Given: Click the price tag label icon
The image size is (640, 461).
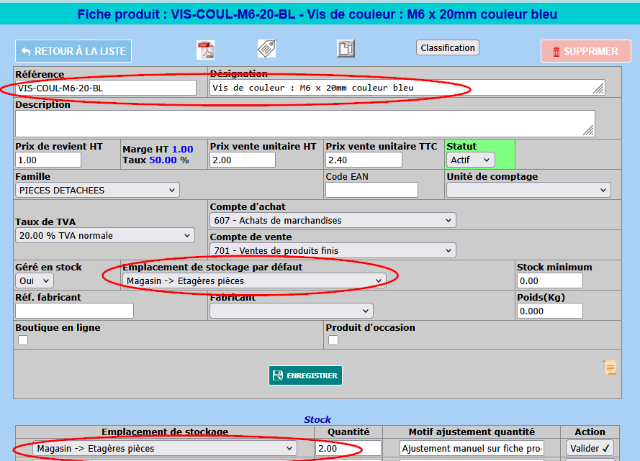Looking at the screenshot, I should coord(266,49).
